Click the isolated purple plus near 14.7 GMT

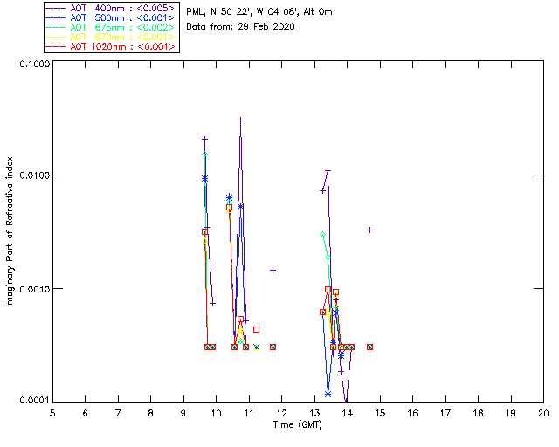pos(369,230)
